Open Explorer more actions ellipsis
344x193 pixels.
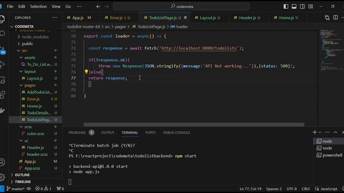pyautogui.click(x=55, y=18)
